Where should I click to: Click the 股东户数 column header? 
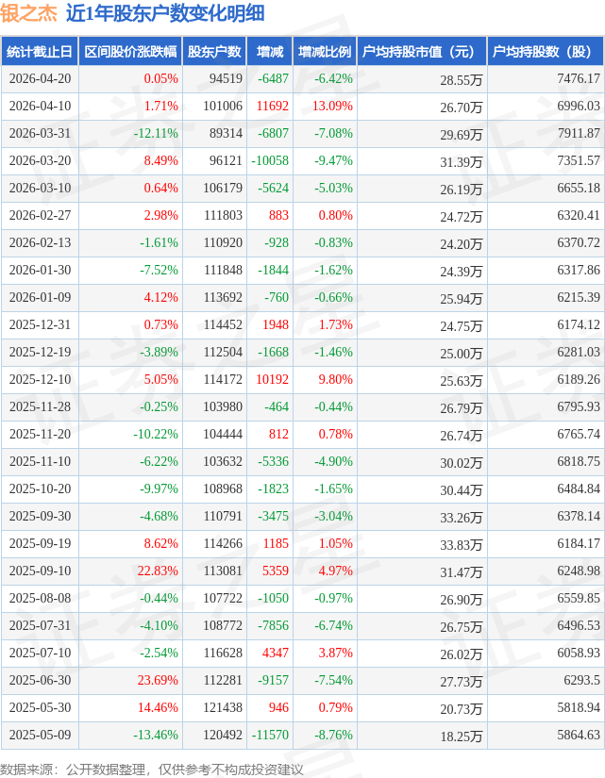tap(214, 51)
